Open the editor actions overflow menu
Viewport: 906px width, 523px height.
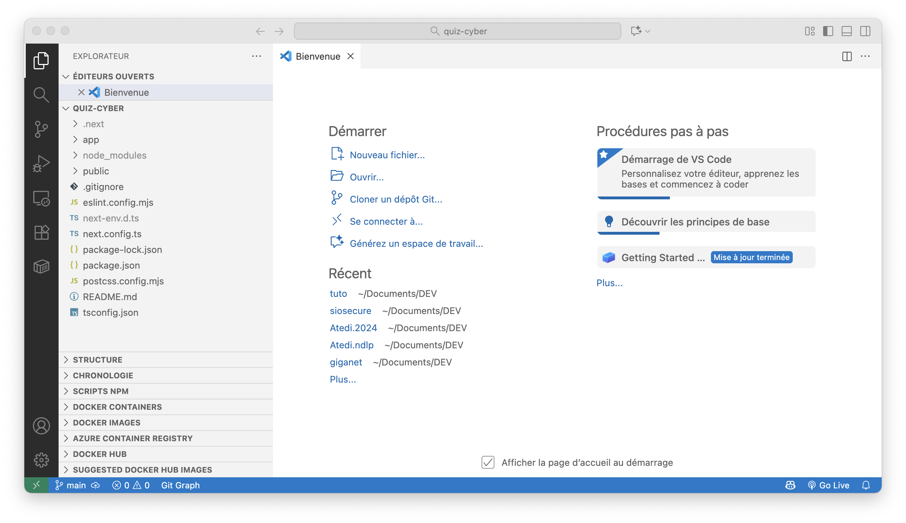866,56
